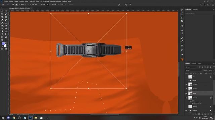Hide the Ombre portée effect
Screen dimensions: 215x120
tap(192, 103)
